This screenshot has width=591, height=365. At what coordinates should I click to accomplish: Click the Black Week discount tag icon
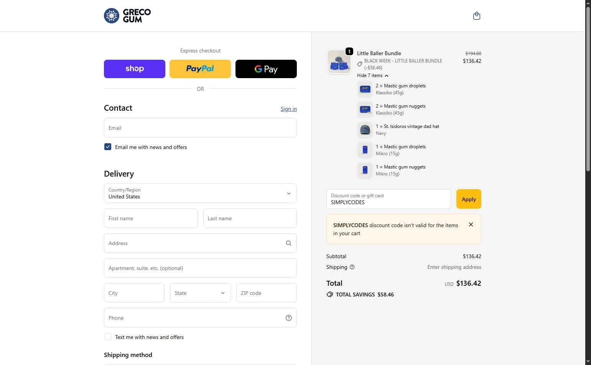pos(360,64)
